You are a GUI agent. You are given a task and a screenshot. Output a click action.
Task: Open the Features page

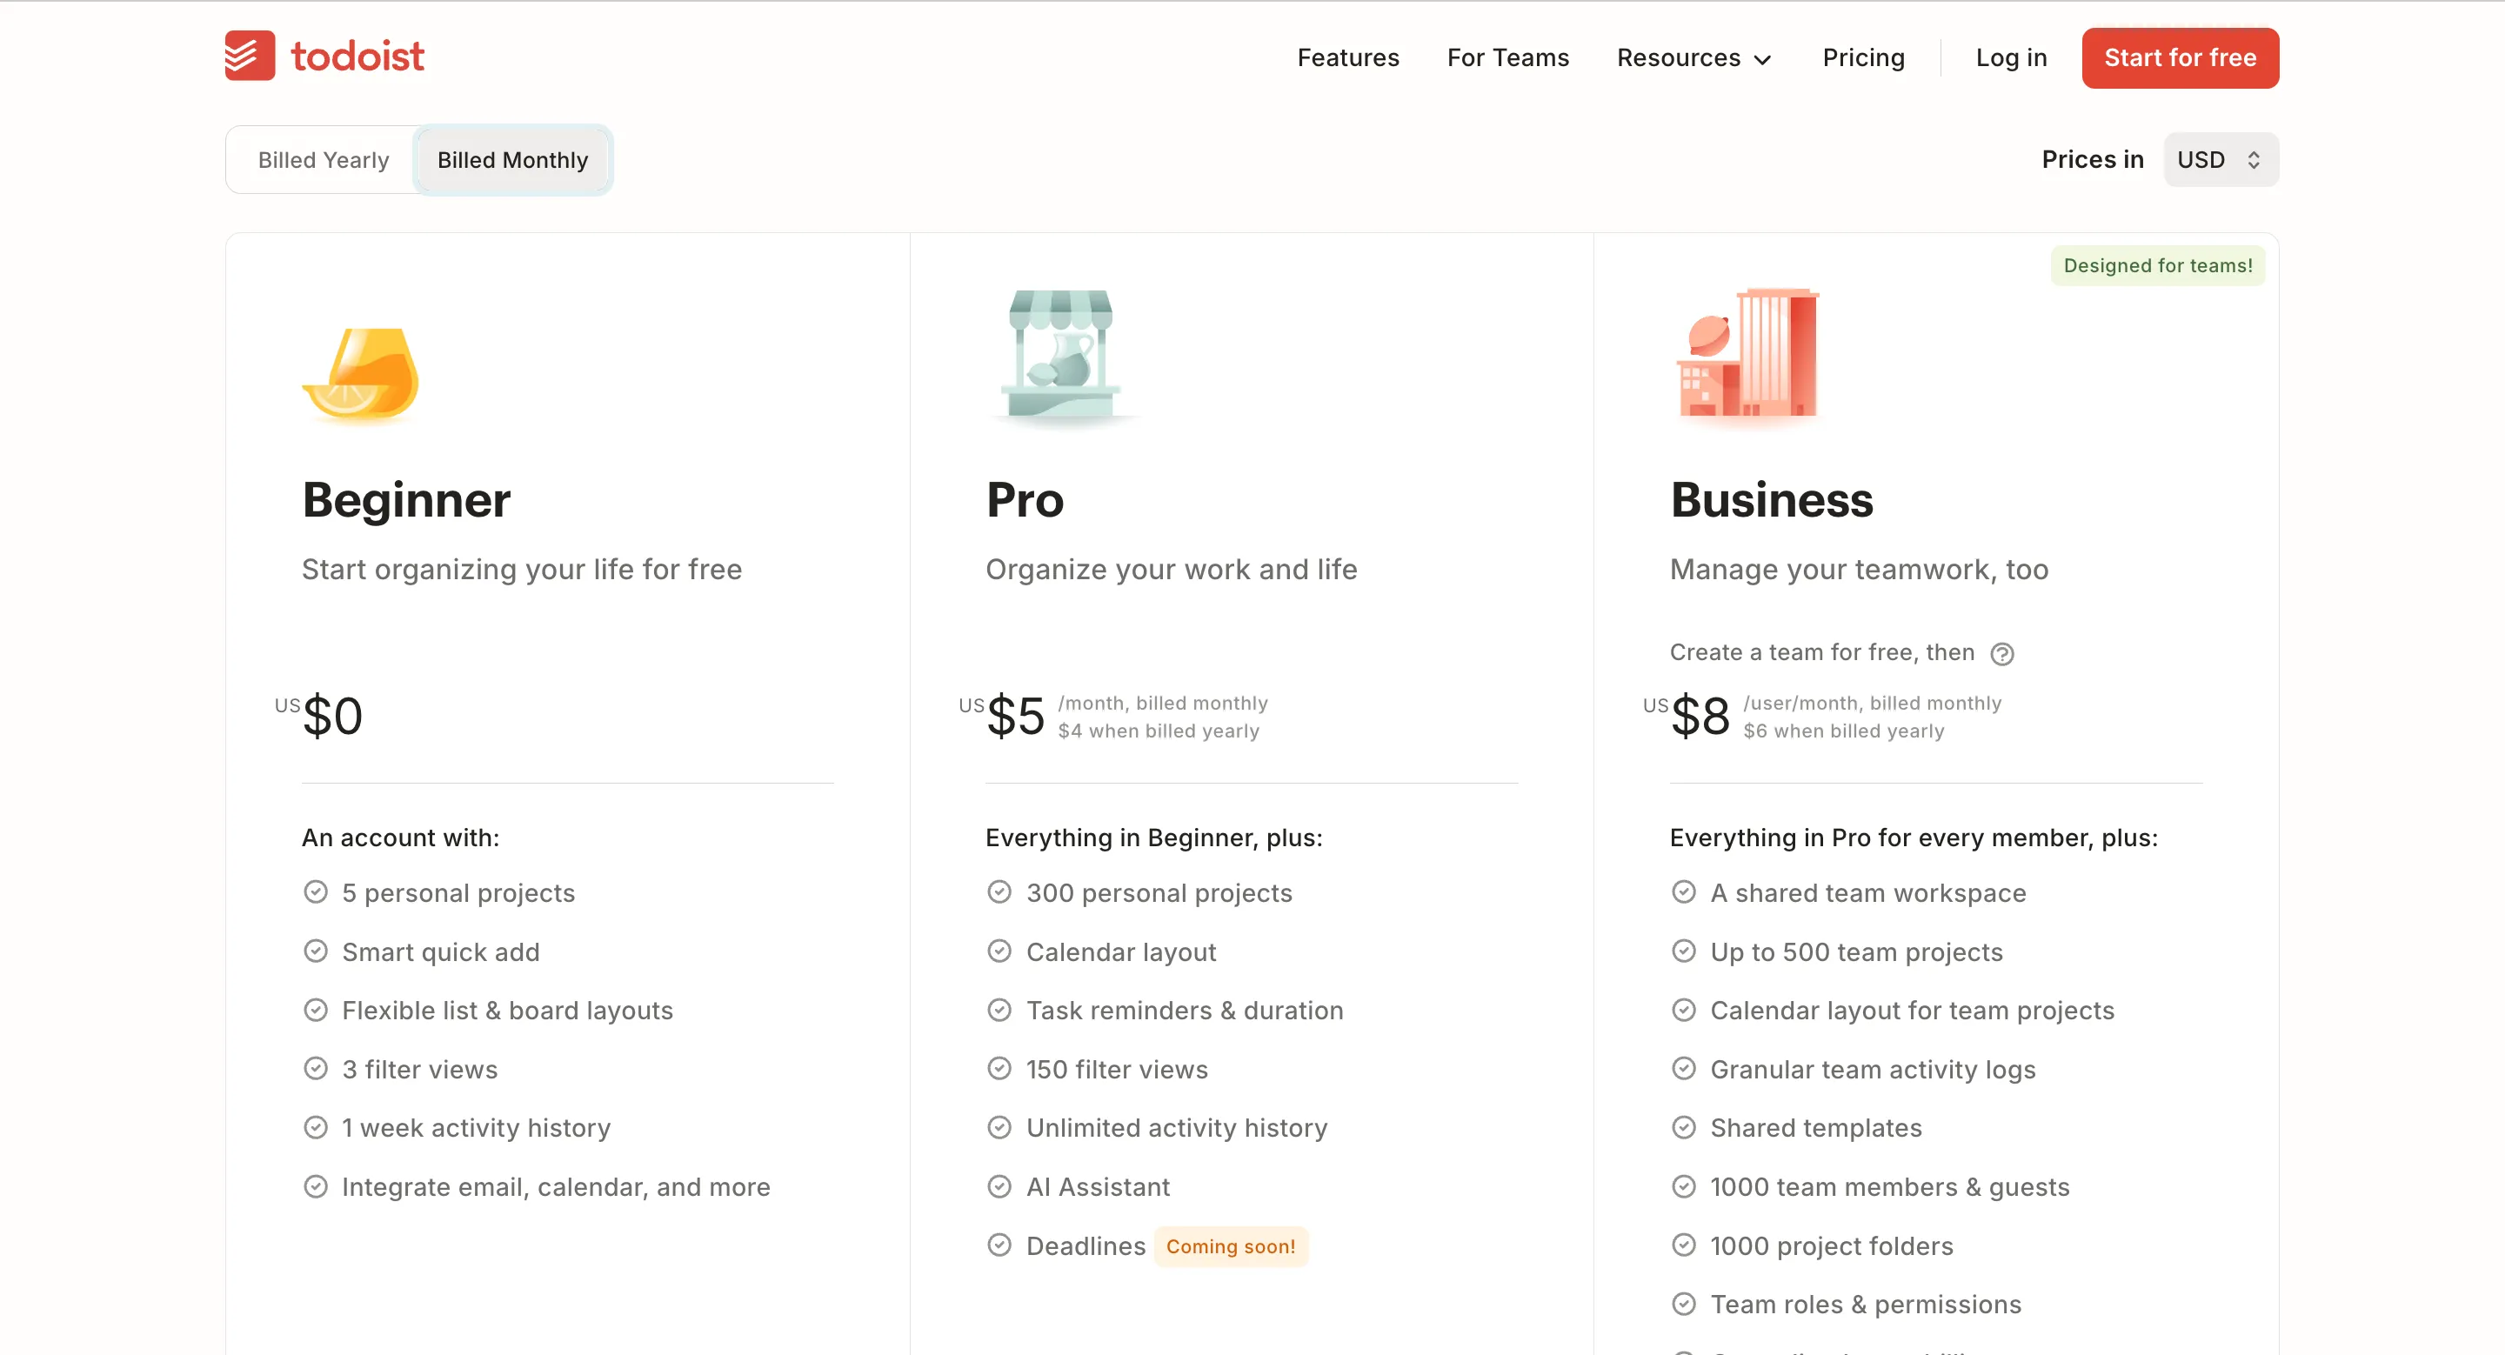pos(1348,58)
